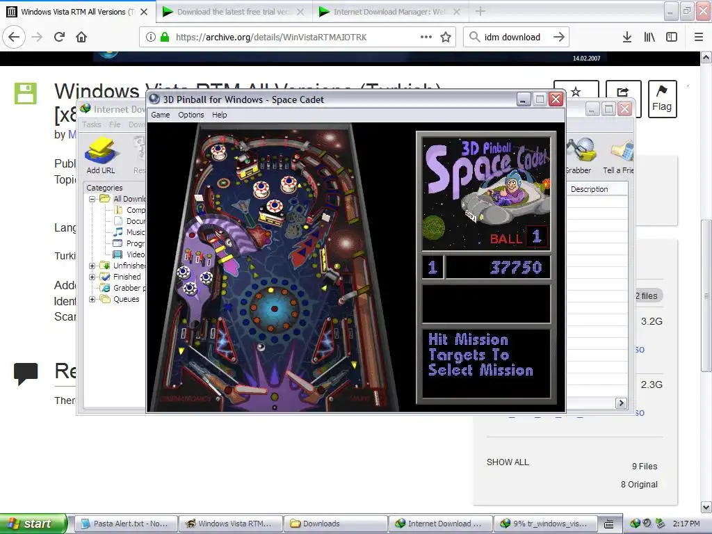The height and width of the screenshot is (534, 712).
Task: Open the Pasta Alert.txt Notepad taskbar item
Action: pos(125,524)
